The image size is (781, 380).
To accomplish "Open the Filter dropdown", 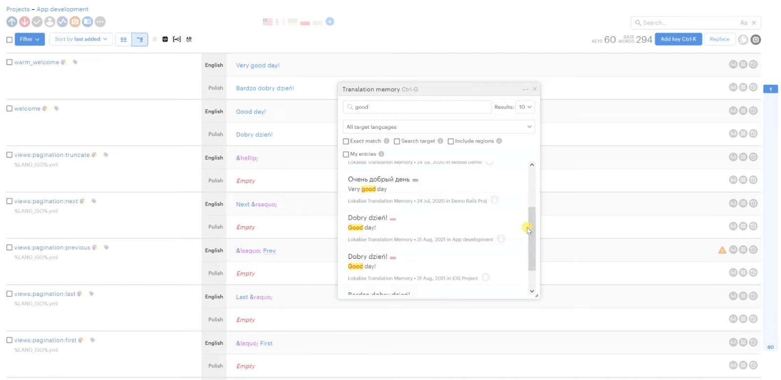I will 30,40.
